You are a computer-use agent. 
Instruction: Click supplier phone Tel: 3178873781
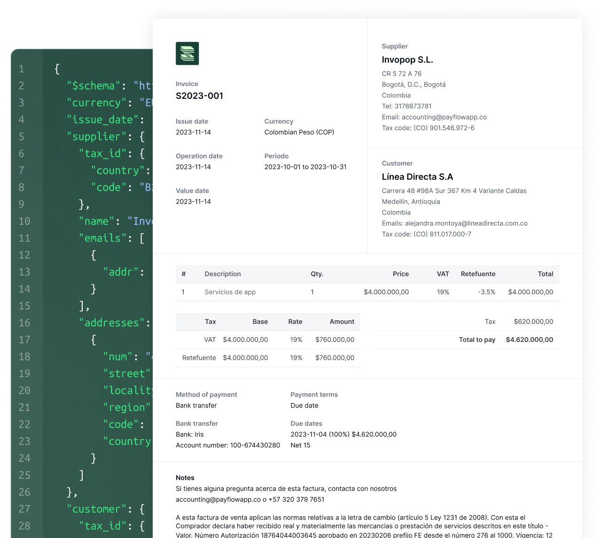click(x=406, y=106)
